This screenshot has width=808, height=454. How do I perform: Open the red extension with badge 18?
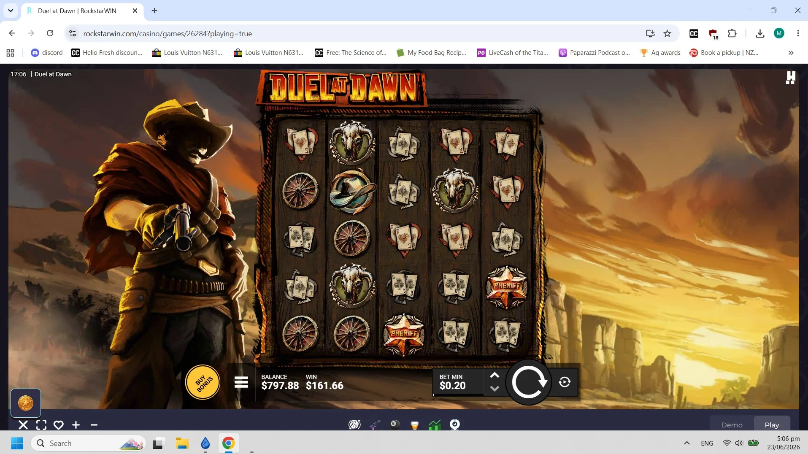coord(713,34)
